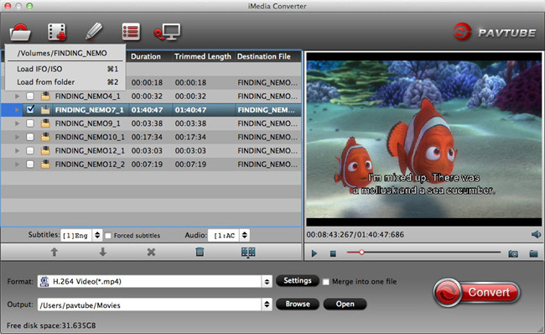This screenshot has height=334, width=545.
Task: Open the Format dropdown list
Action: click(x=154, y=281)
